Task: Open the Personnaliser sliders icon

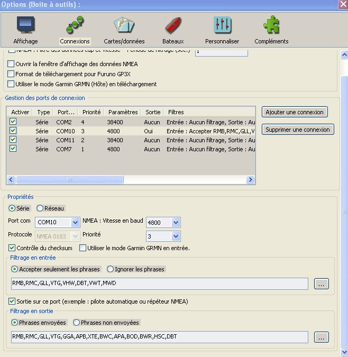Action: click(x=222, y=25)
